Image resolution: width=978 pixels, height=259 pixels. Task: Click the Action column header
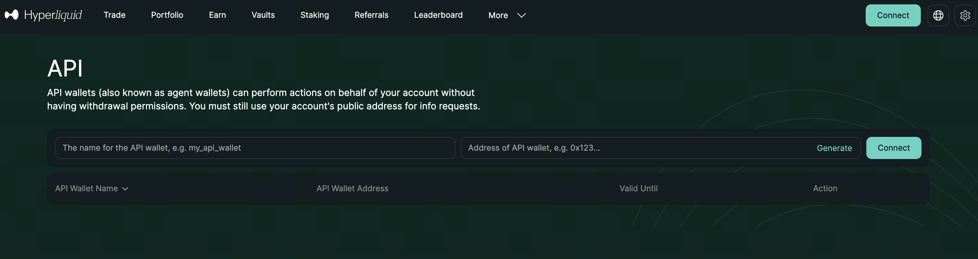(x=825, y=188)
